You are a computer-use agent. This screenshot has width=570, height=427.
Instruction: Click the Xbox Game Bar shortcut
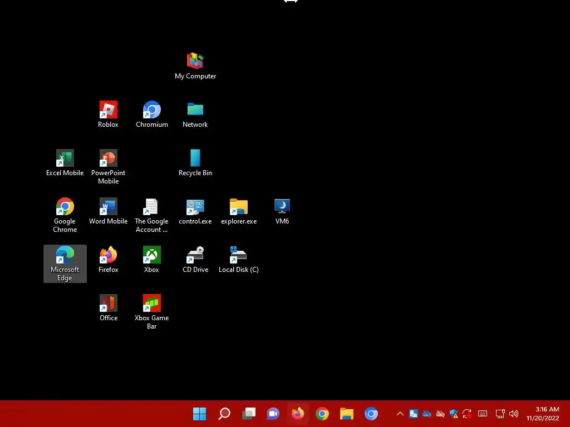151,311
